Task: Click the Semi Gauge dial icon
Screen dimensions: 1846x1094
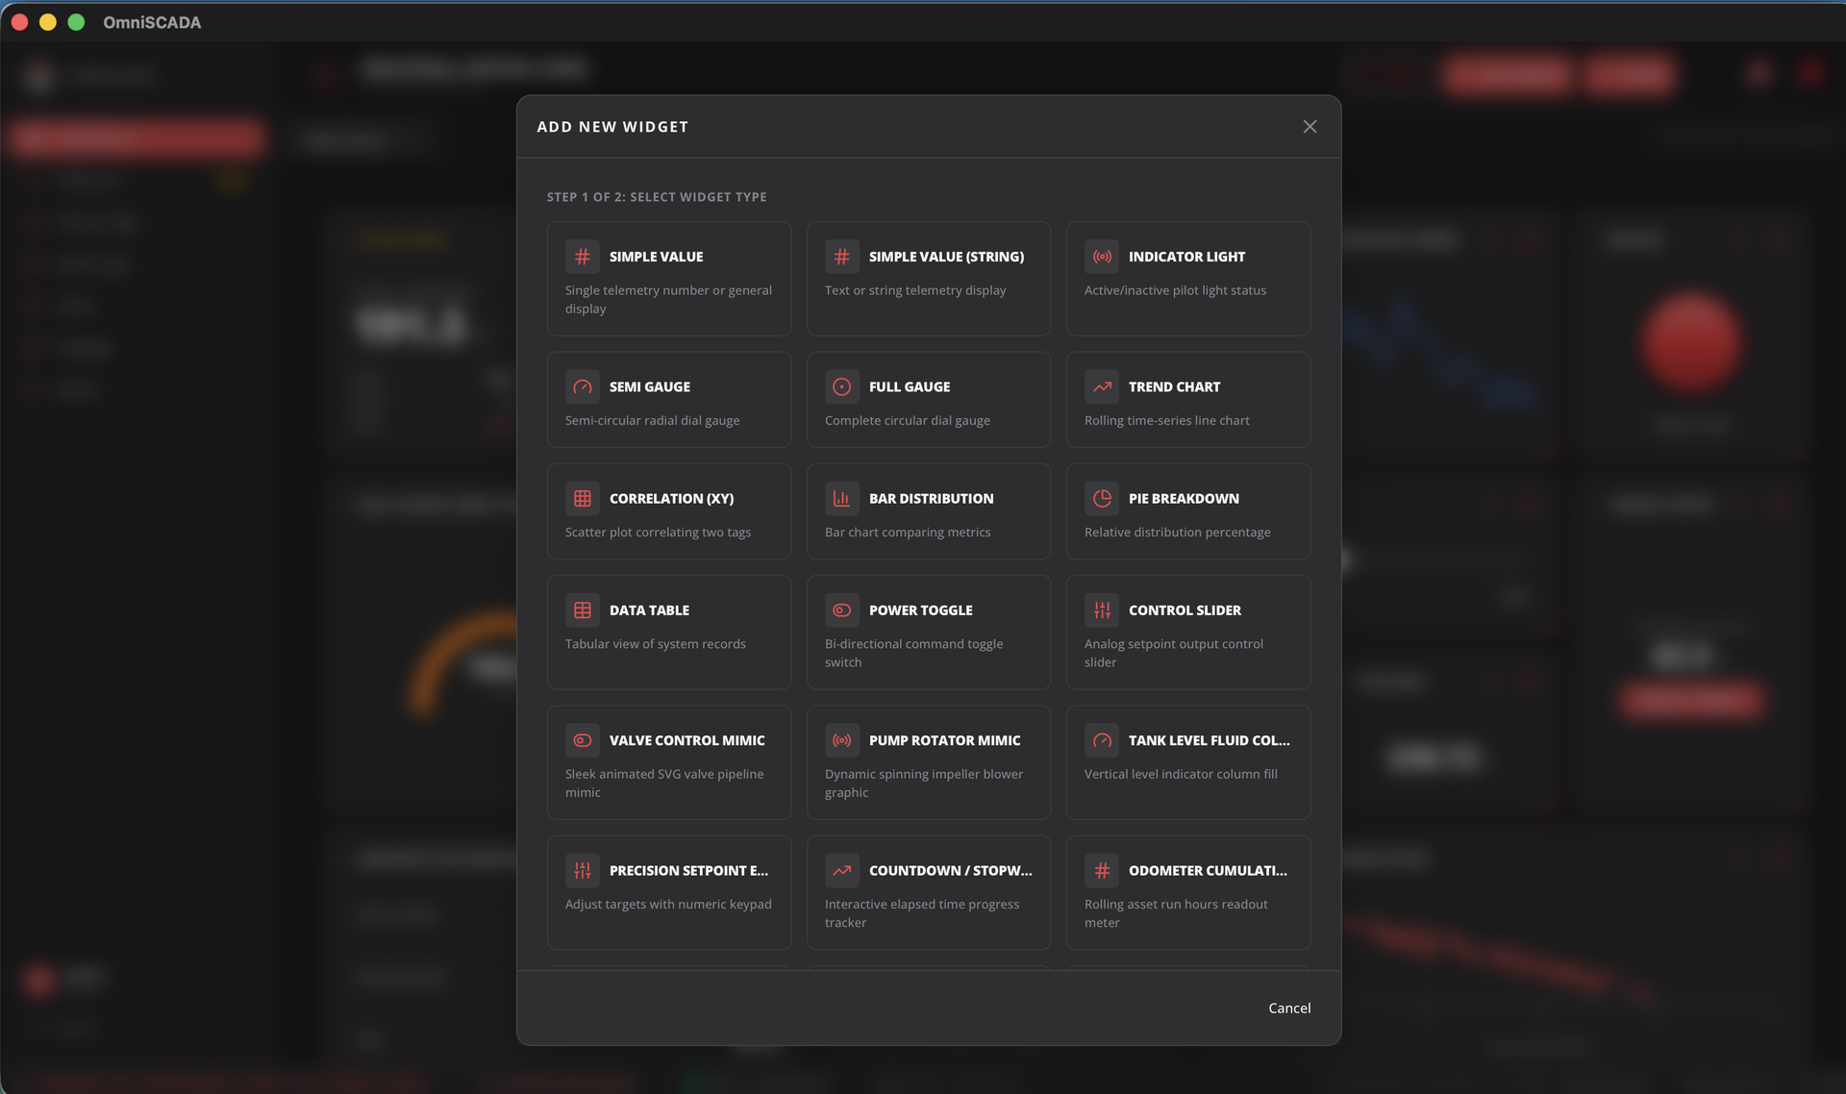Action: [x=583, y=386]
